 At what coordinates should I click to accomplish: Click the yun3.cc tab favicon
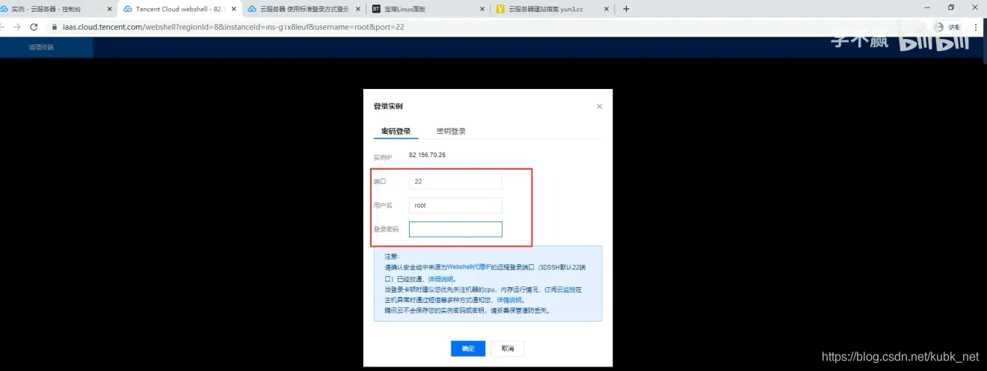point(500,9)
